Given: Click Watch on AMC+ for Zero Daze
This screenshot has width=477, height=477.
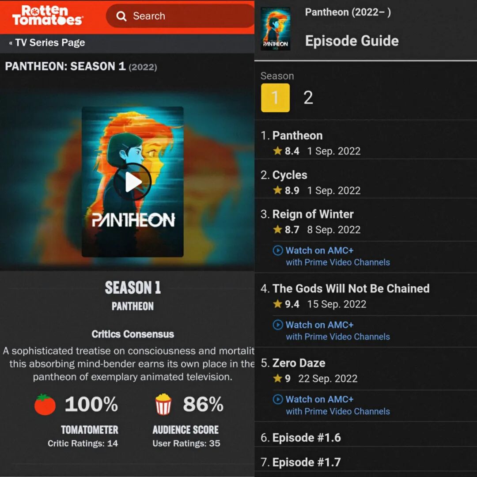Looking at the screenshot, I should [x=319, y=399].
